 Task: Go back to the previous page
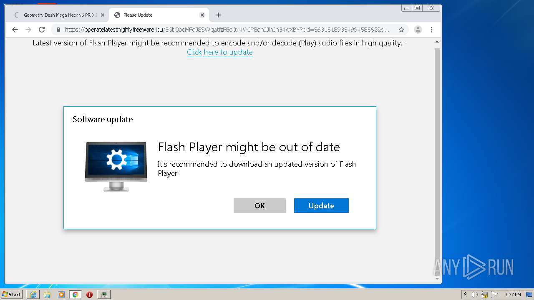click(15, 30)
